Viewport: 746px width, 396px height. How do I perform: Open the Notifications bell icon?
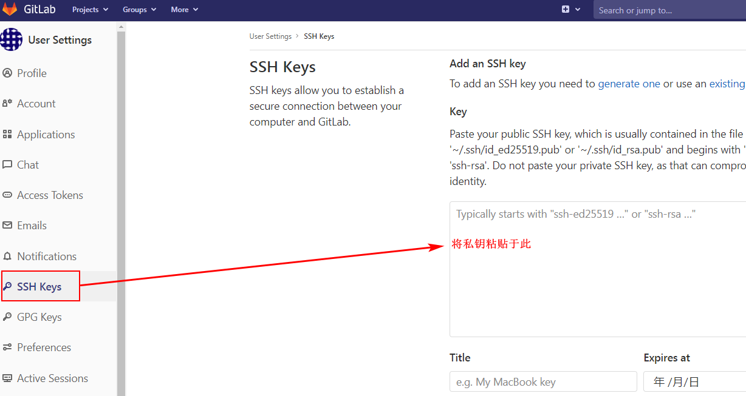point(7,257)
